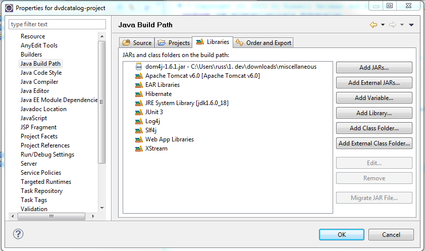Select the Hibernate library entry text

coord(158,94)
